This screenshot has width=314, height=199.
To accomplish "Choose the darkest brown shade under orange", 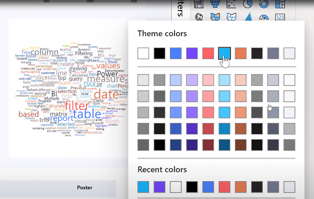I will tap(241, 145).
